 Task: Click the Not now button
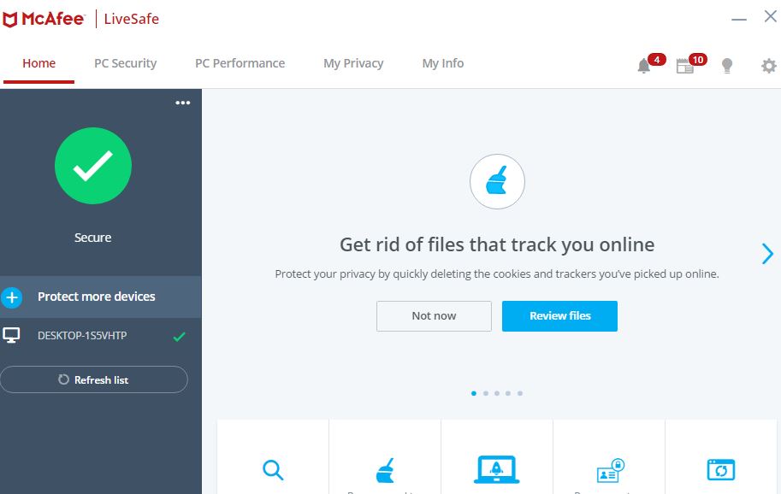[x=434, y=316]
